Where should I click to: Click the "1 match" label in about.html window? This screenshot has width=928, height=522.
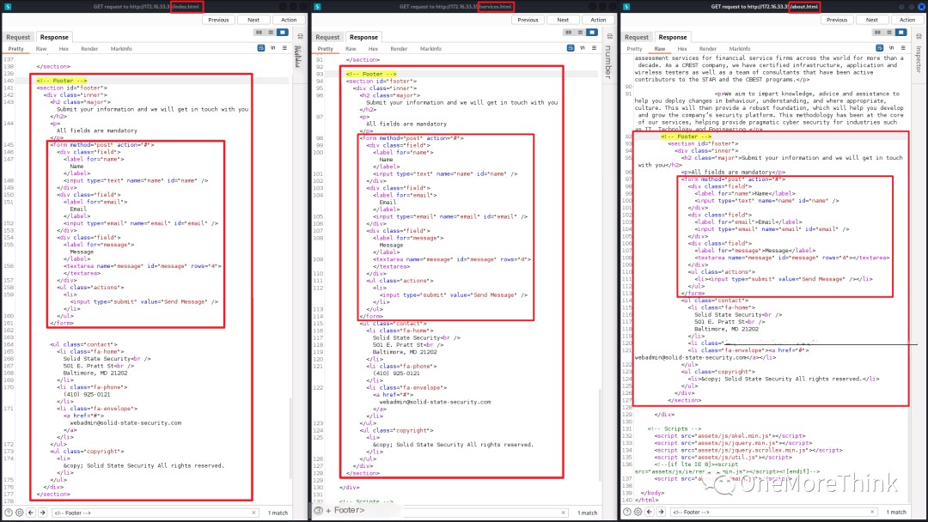point(896,512)
